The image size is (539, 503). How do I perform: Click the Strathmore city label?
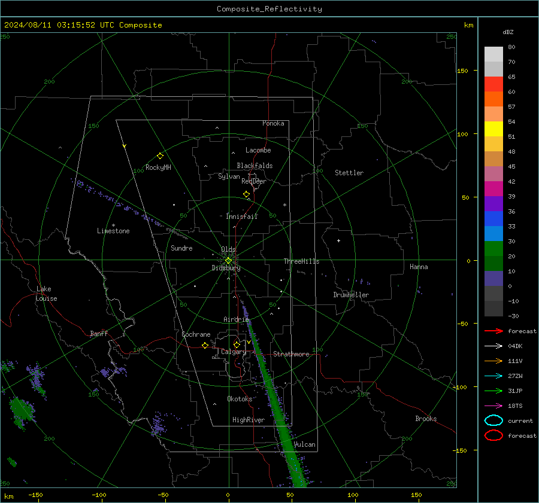pyautogui.click(x=291, y=354)
